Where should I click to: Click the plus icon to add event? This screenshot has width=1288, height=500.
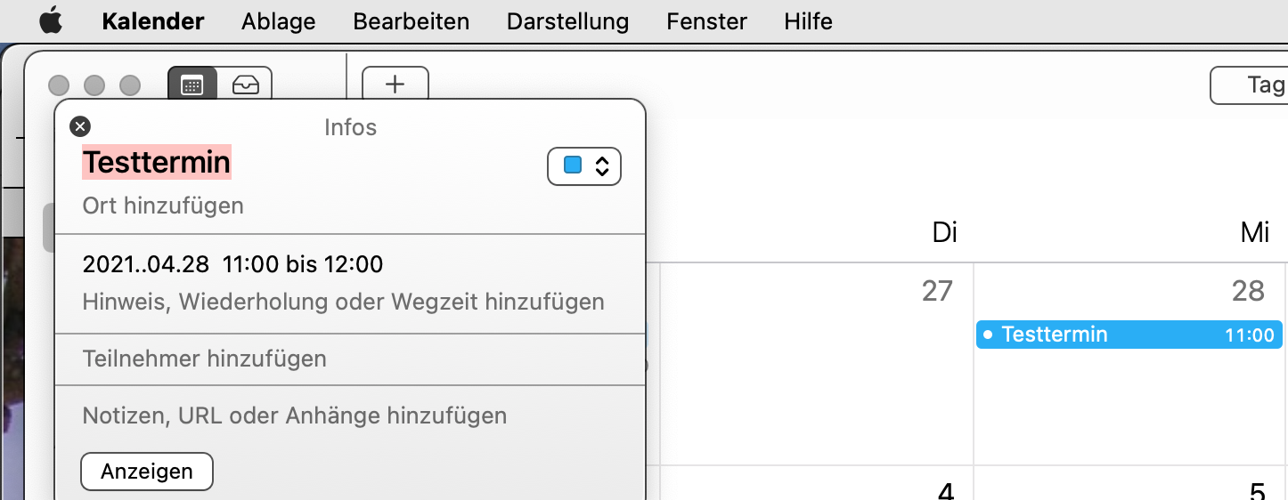click(x=395, y=85)
